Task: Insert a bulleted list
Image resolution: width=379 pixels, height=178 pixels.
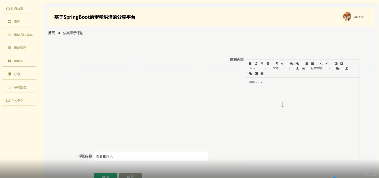Action: tap(312, 64)
